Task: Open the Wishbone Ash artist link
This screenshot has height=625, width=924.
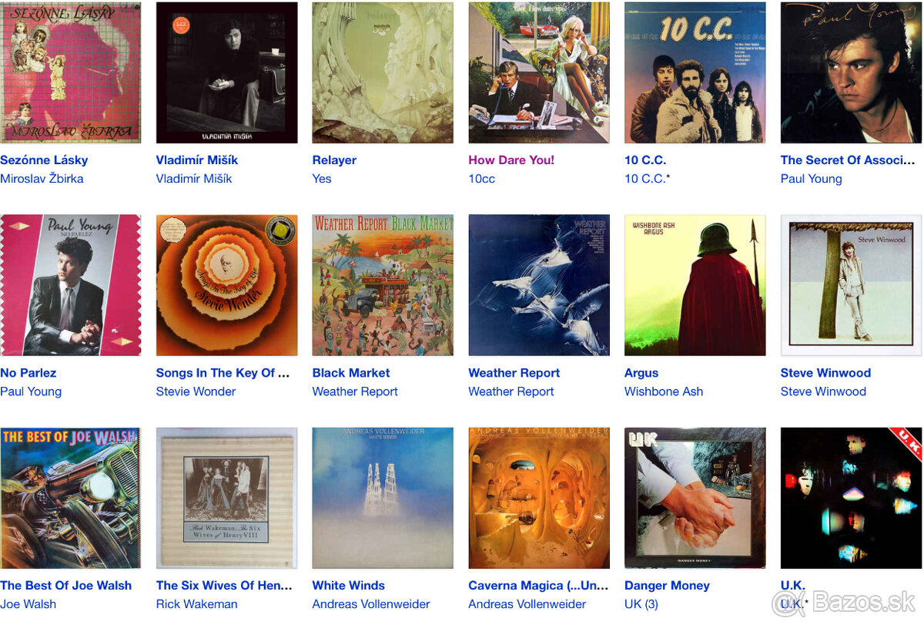Action: 664,391
